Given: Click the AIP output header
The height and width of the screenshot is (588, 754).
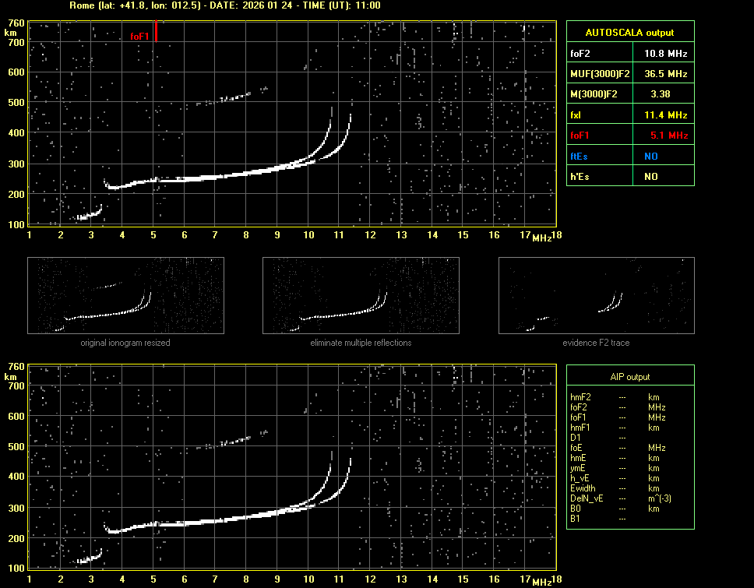Looking at the screenshot, I should pyautogui.click(x=630, y=376).
